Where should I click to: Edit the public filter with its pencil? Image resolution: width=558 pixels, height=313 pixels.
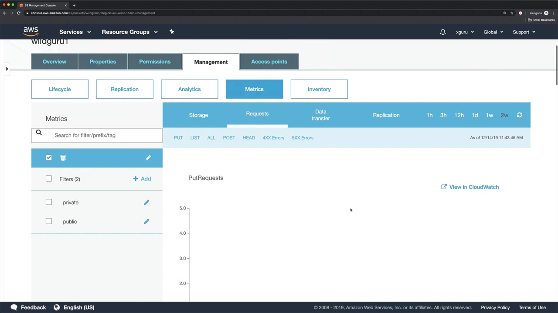[x=146, y=222]
